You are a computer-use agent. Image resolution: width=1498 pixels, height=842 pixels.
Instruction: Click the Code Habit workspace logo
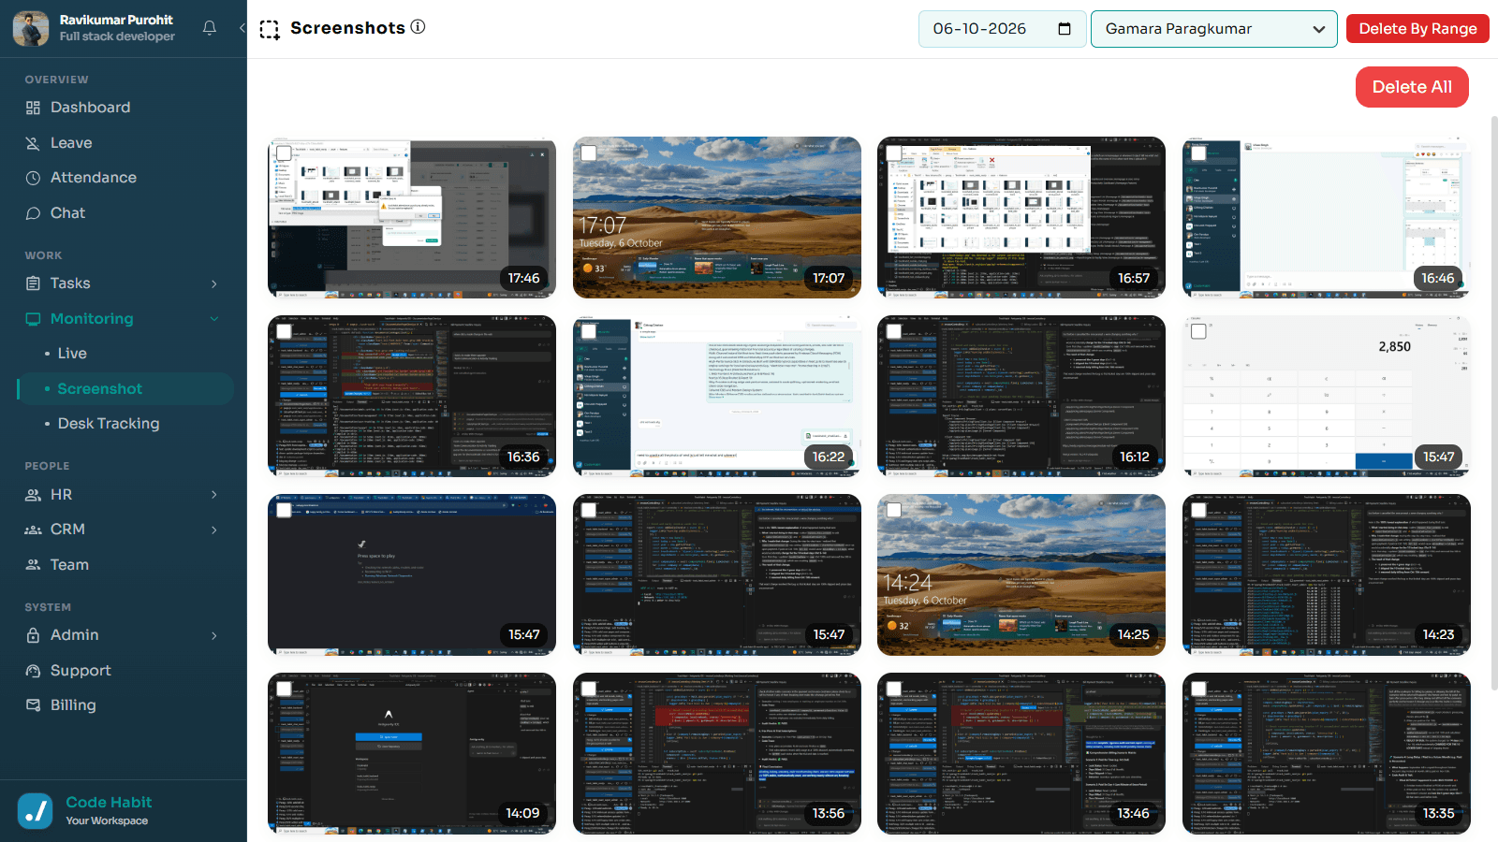click(x=36, y=811)
